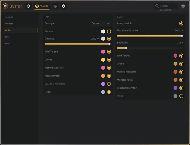Viewport: 190px width, 145px height.
Task: Click the Brightness slider handle
Action: coord(126,48)
